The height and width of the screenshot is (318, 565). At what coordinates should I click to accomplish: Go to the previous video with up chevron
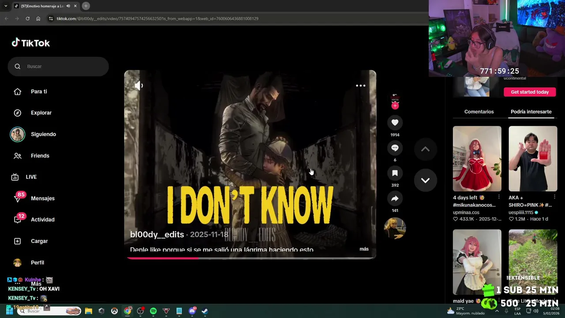(425, 149)
